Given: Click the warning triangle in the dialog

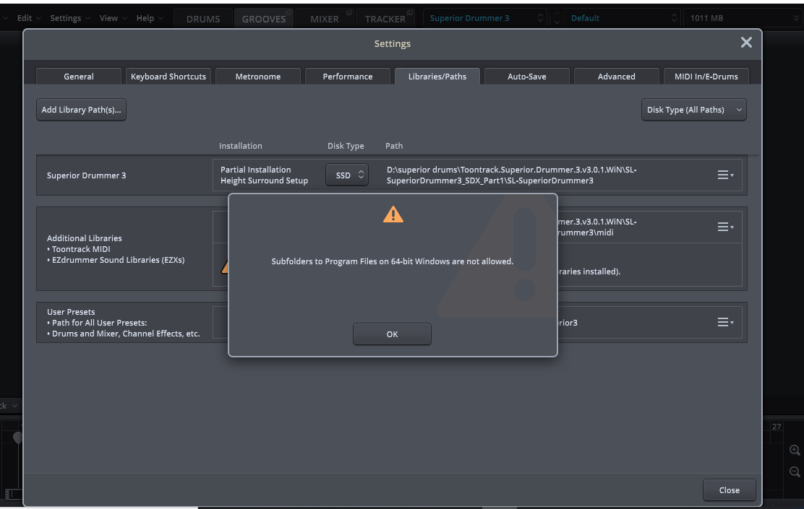Looking at the screenshot, I should coord(393,214).
